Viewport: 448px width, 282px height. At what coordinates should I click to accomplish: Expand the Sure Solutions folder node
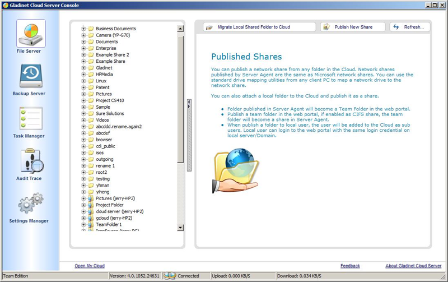83,113
